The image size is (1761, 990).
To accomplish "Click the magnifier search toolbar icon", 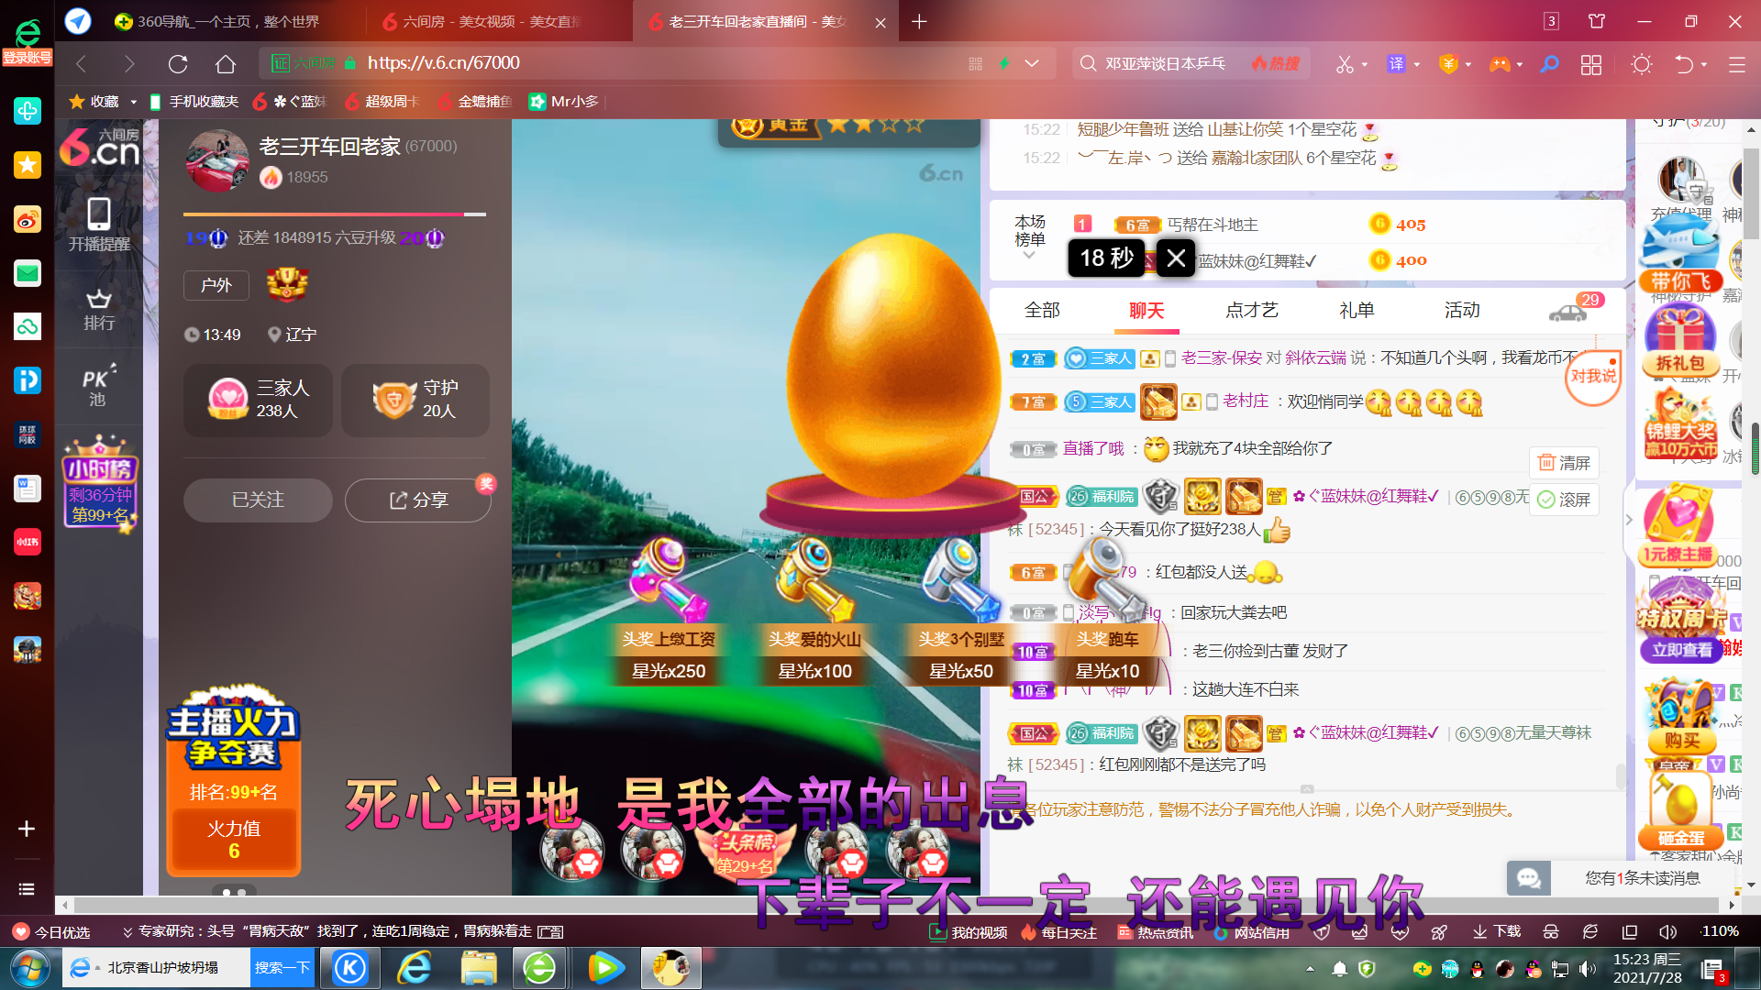I will [1550, 63].
